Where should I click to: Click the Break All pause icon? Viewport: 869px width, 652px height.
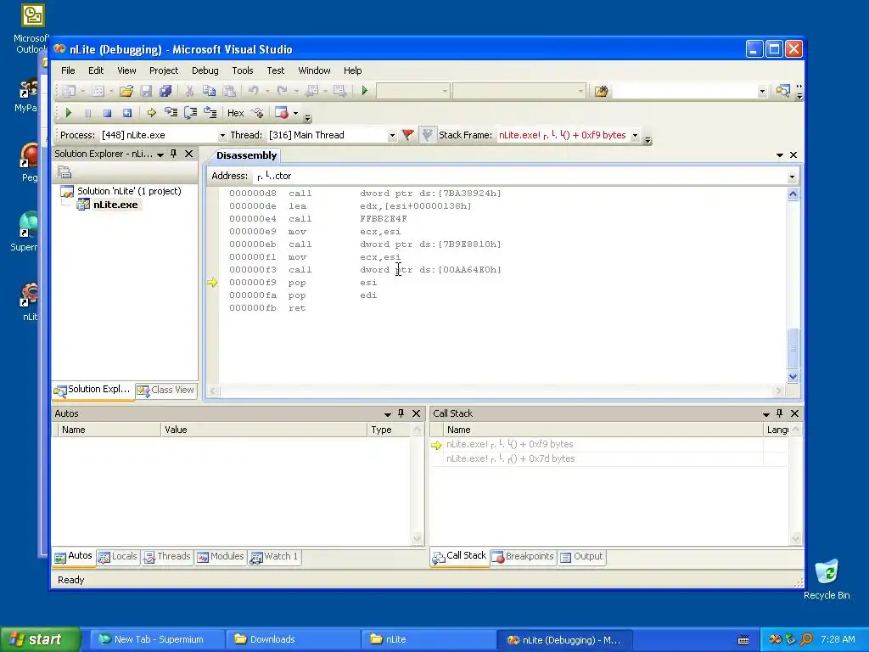point(87,113)
